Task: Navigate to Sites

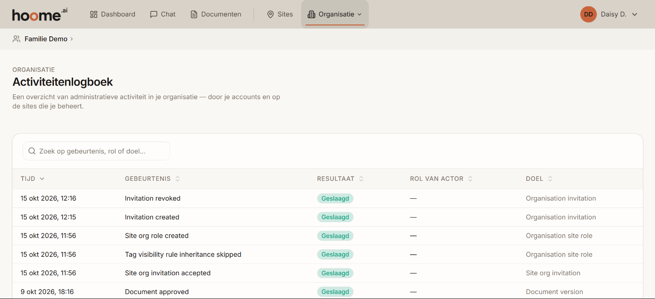Action: click(x=280, y=14)
